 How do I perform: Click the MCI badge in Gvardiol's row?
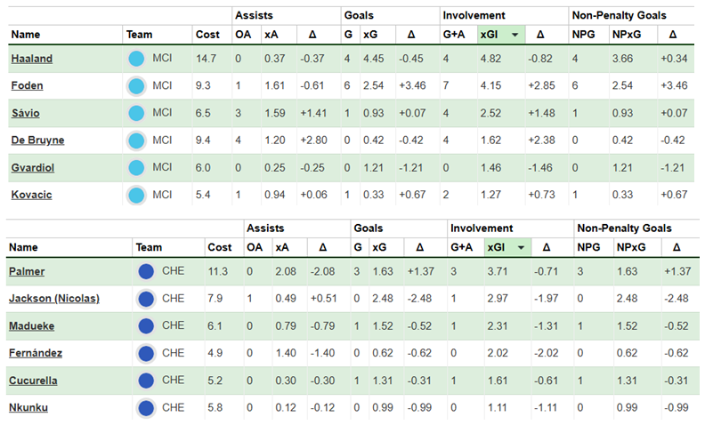click(136, 167)
